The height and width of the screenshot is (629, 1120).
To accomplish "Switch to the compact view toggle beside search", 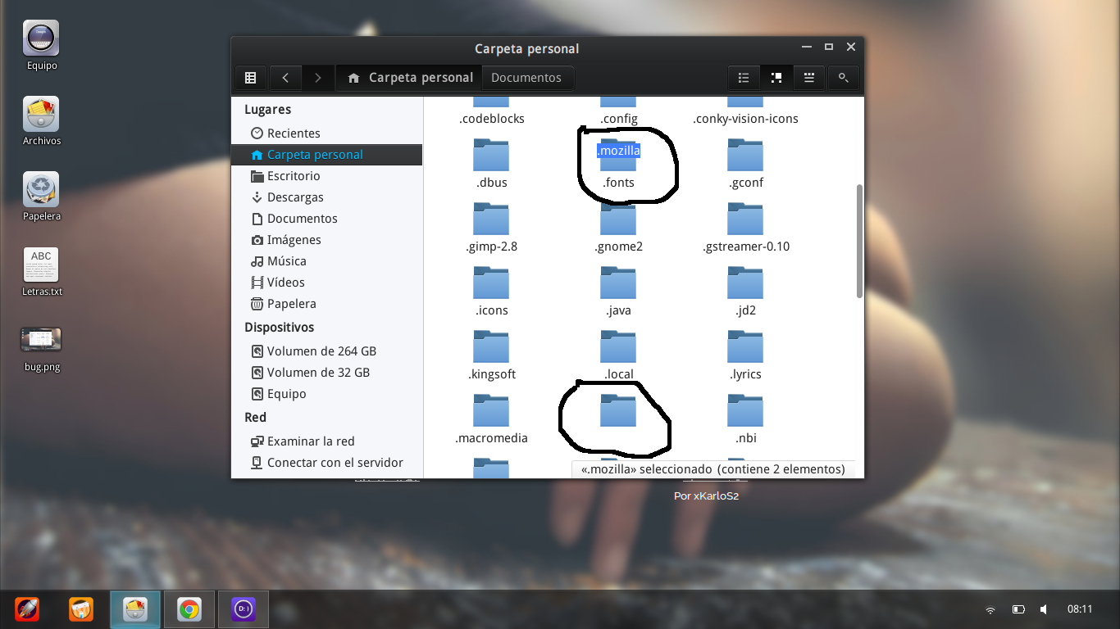I will point(809,78).
